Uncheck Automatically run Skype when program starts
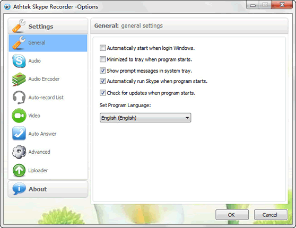The image size is (296, 228). (x=102, y=81)
